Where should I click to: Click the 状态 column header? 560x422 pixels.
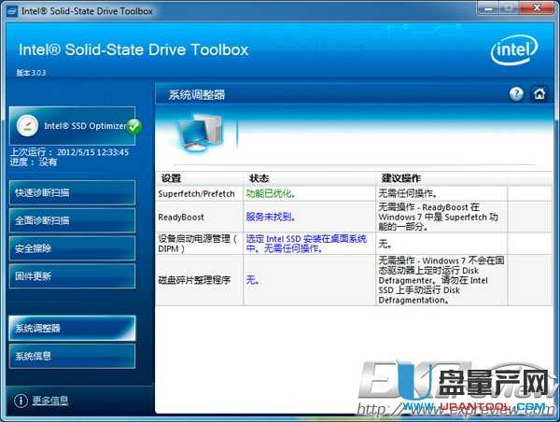259,177
